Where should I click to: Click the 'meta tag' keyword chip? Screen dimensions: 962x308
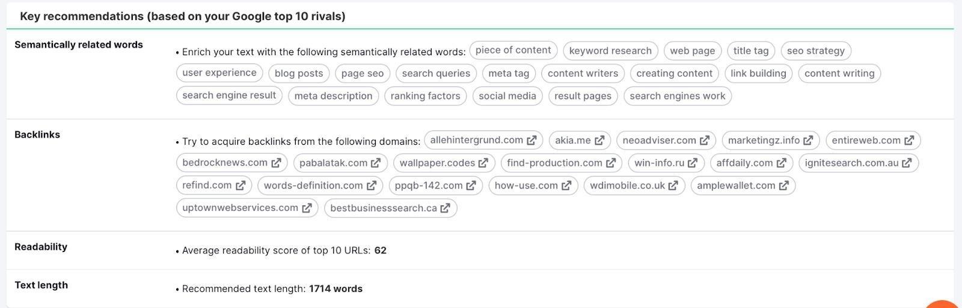509,73
